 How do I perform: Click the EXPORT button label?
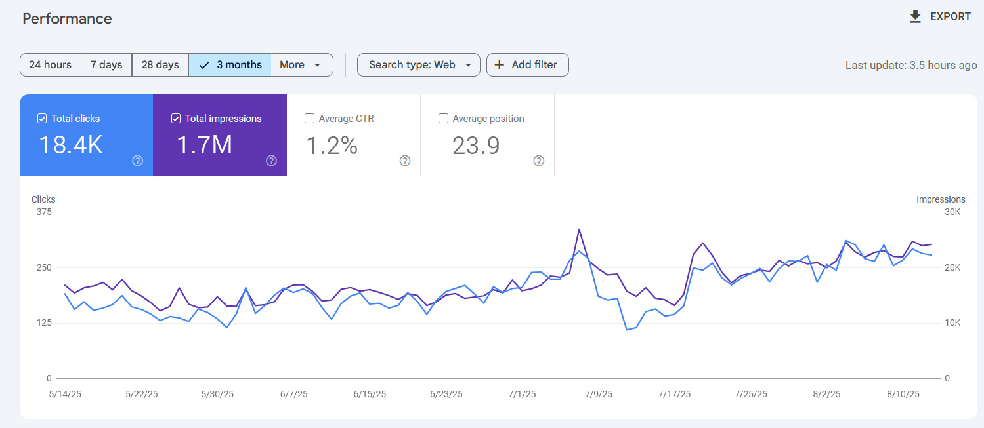point(950,17)
